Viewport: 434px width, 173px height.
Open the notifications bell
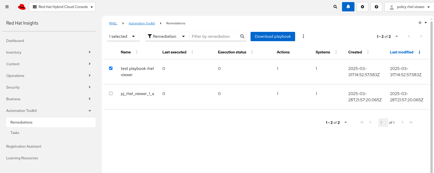pos(348,7)
